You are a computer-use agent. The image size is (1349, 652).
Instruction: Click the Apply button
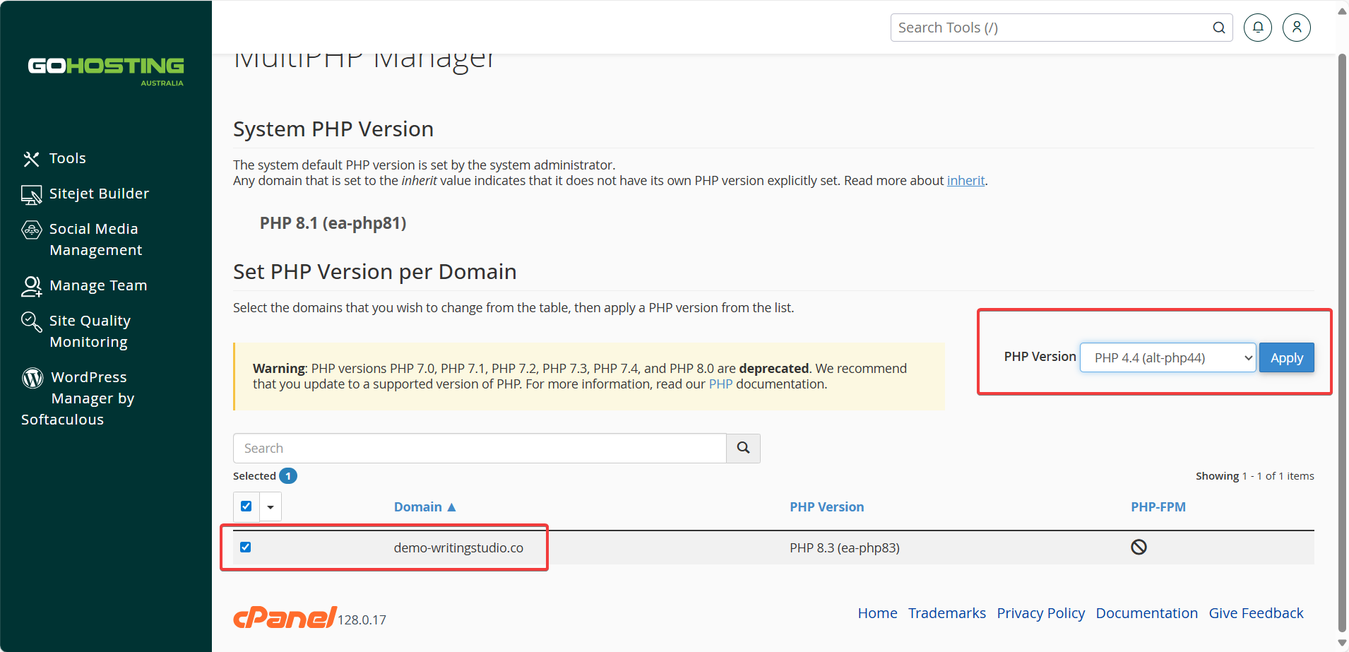tap(1287, 357)
